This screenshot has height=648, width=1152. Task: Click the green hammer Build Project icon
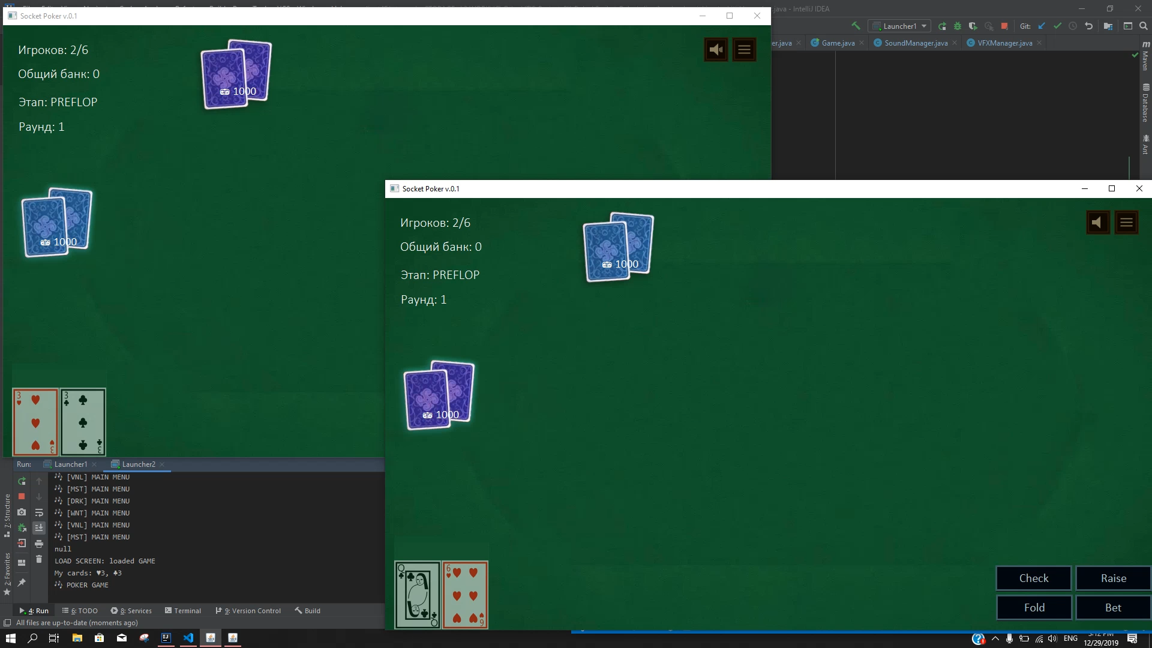pos(856,26)
